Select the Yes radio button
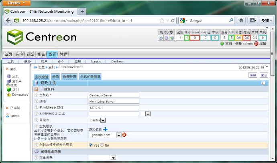277x163 pixels. (91, 145)
